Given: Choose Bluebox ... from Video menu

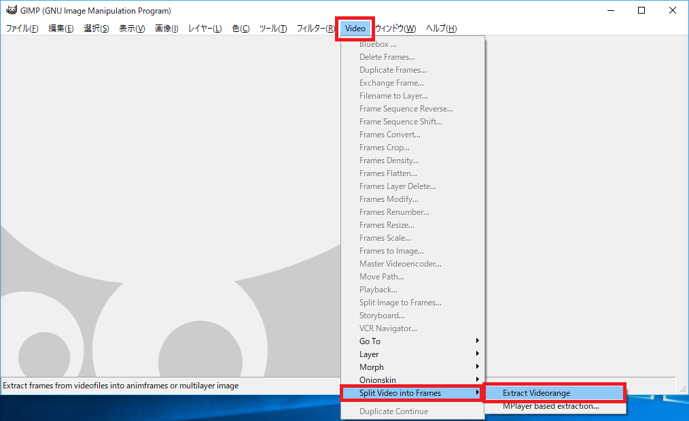Looking at the screenshot, I should tap(412, 44).
